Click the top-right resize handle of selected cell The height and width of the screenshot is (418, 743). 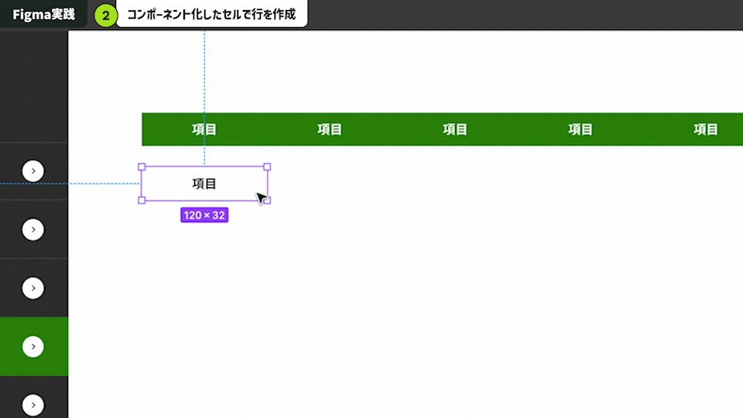(267, 166)
